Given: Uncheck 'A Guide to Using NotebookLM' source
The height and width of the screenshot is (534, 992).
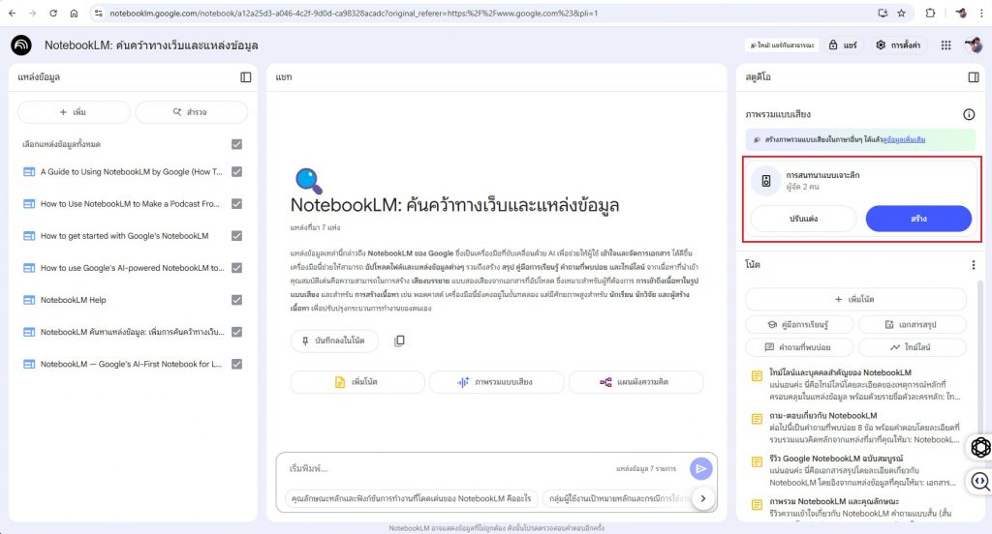Looking at the screenshot, I should (x=236, y=171).
